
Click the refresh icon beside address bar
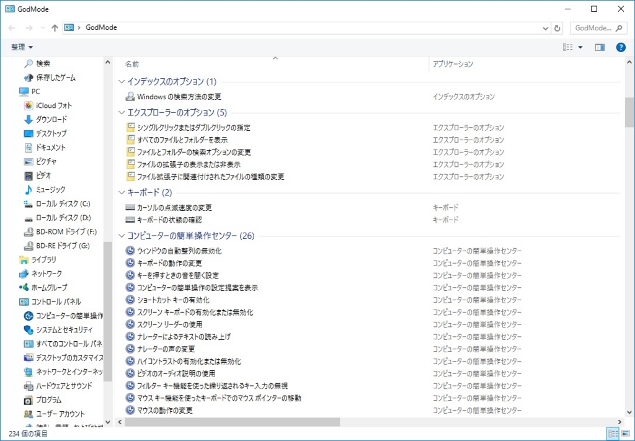pyautogui.click(x=557, y=28)
